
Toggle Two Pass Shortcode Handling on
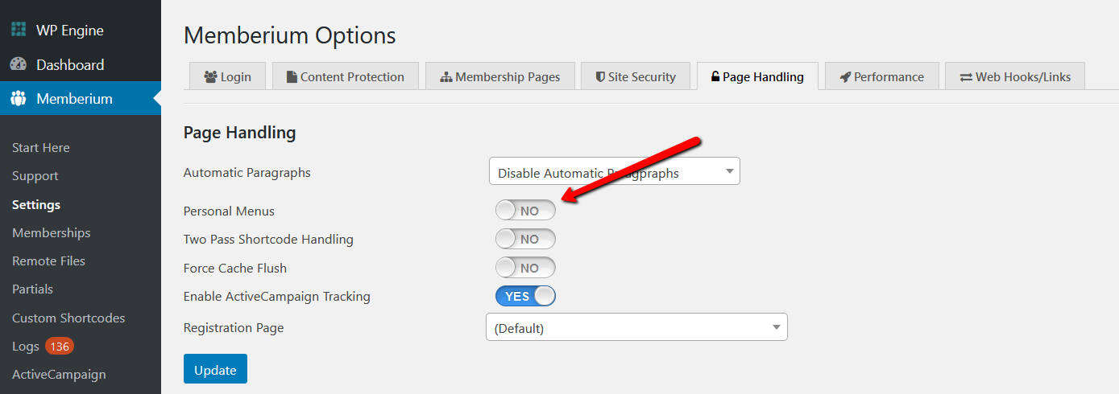point(525,239)
